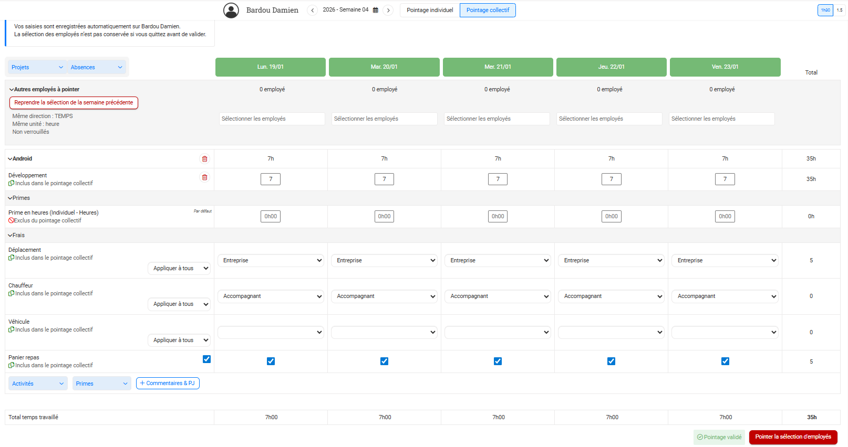Delete the Android project with the trash icon
Image resolution: width=848 pixels, height=447 pixels.
[x=205, y=159]
